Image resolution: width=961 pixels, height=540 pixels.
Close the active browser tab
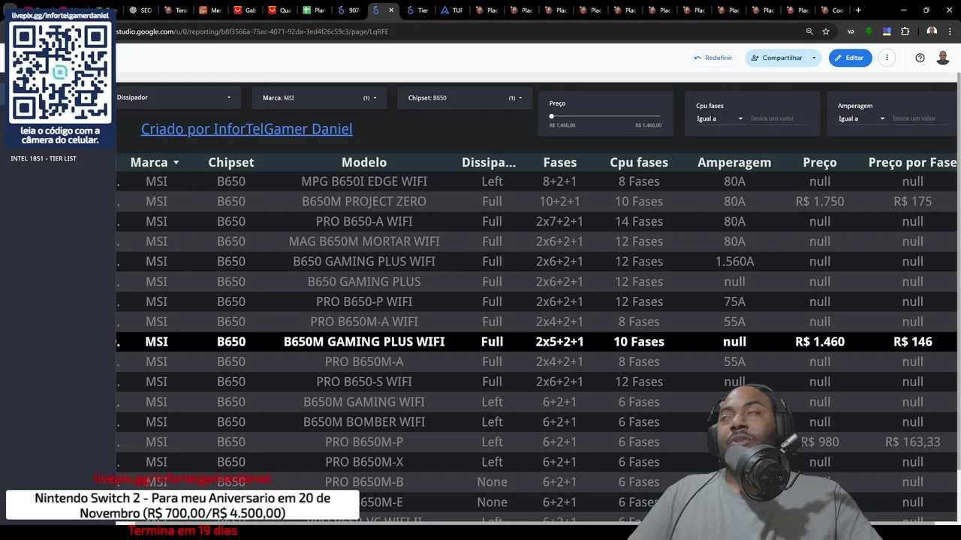click(391, 10)
